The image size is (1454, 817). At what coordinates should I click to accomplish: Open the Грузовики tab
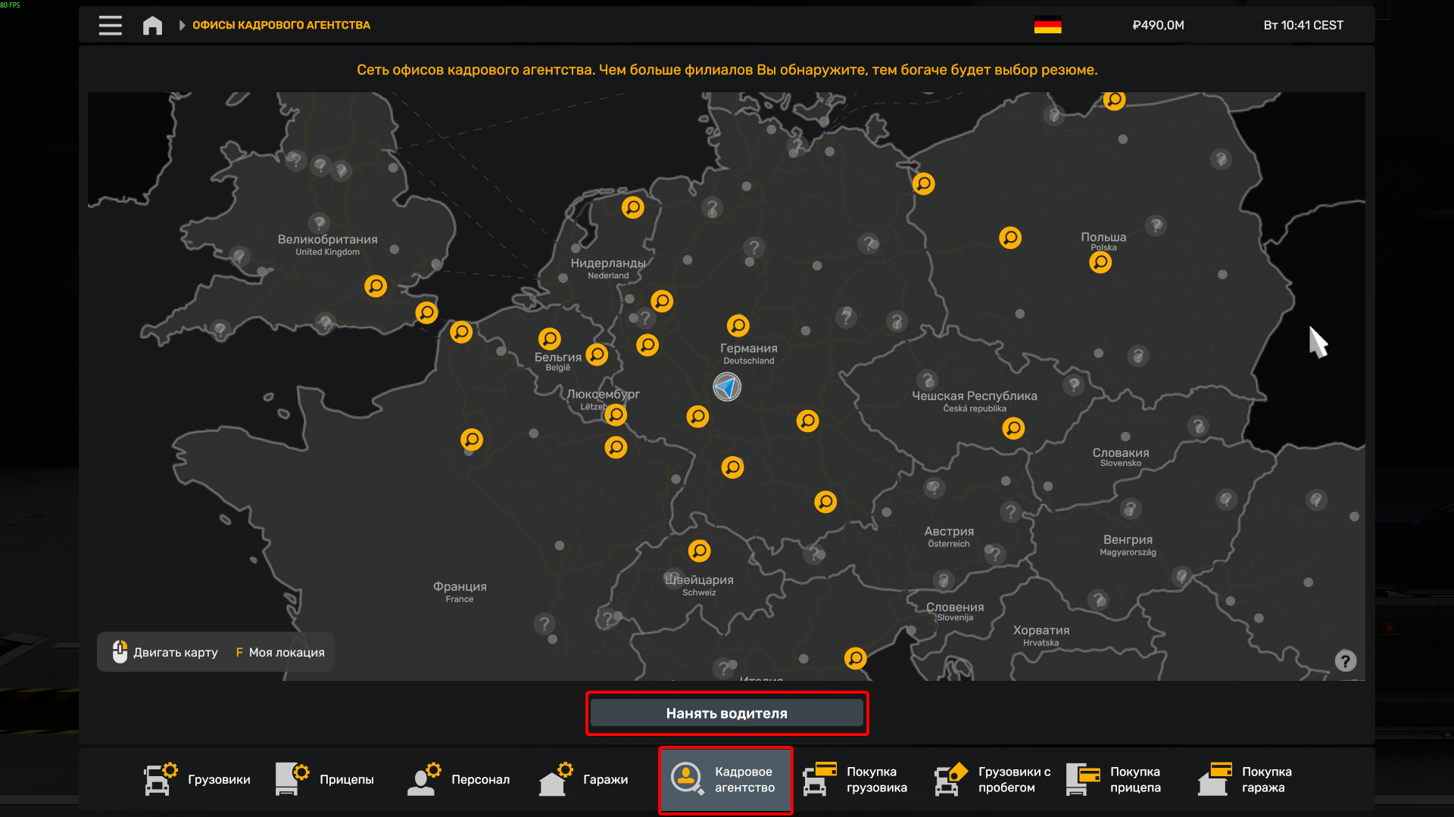coord(197,780)
